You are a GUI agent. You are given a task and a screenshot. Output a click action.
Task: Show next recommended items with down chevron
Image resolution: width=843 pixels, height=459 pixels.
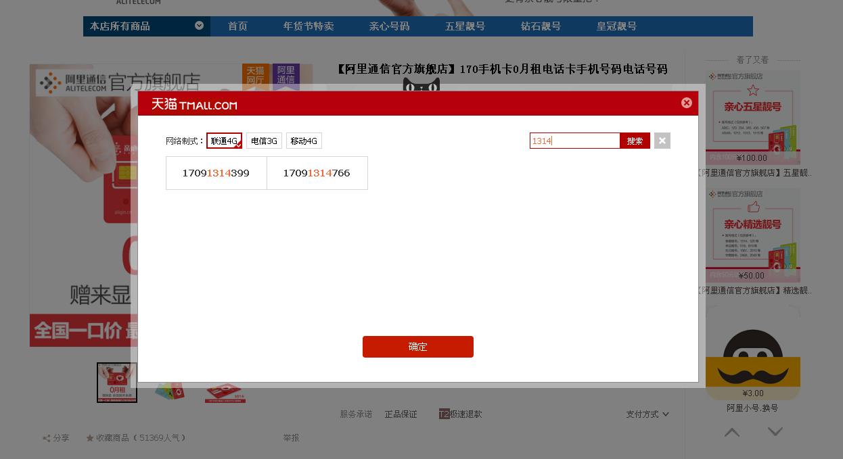tap(775, 432)
